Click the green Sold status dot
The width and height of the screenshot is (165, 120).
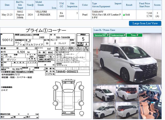coord(124,15)
